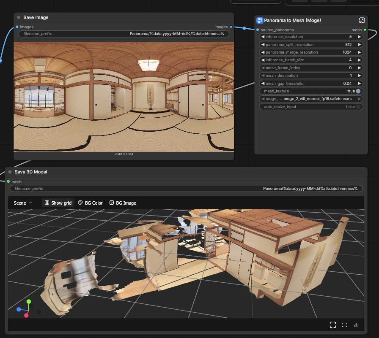This screenshot has width=379, height=338.
Task: Click the mesh output port on Panorama to Mesh
Action: click(x=365, y=30)
